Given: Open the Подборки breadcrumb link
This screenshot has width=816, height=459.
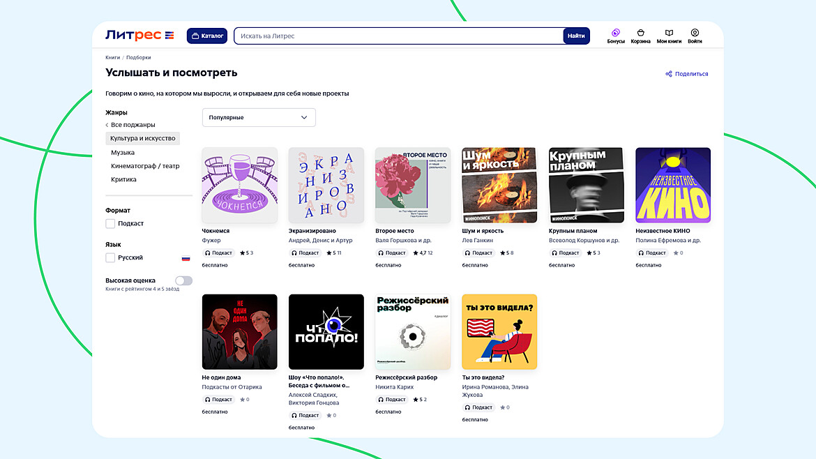Looking at the screenshot, I should pos(138,57).
